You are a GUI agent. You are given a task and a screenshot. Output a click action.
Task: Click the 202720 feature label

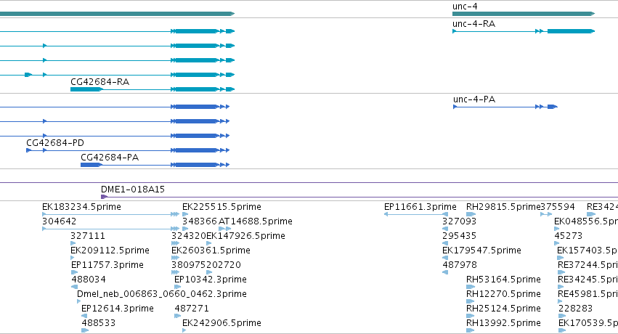point(224,265)
